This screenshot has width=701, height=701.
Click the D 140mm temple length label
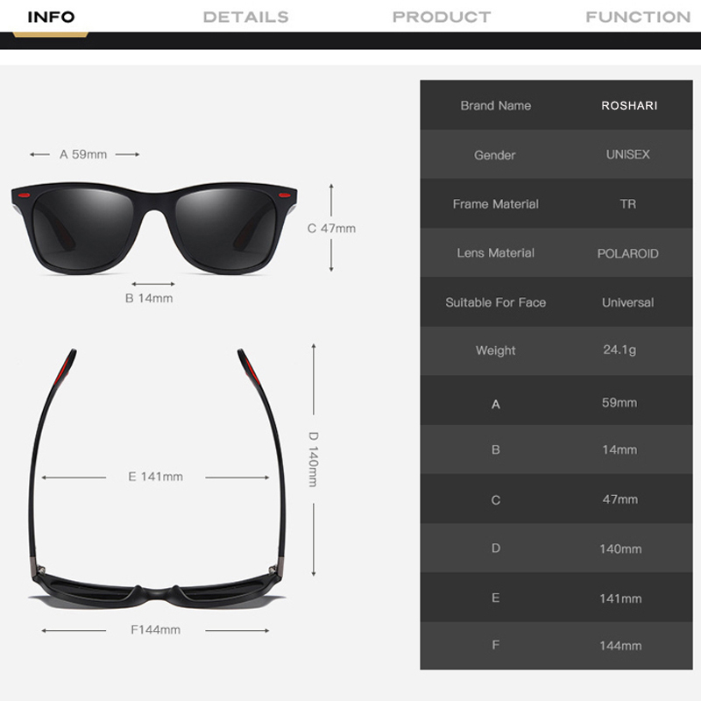pyautogui.click(x=313, y=458)
